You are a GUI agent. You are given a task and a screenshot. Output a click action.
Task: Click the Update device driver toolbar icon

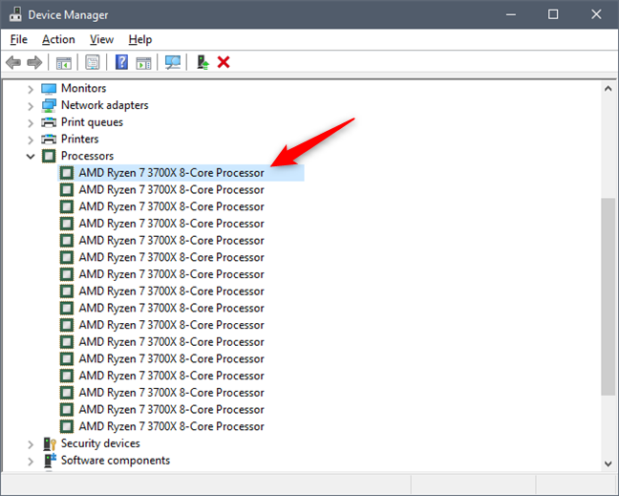coord(203,62)
